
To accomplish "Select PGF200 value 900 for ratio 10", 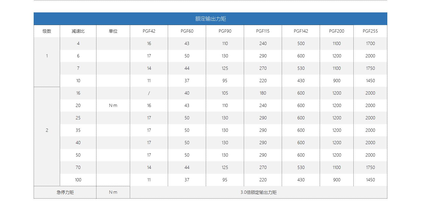I will point(337,81).
